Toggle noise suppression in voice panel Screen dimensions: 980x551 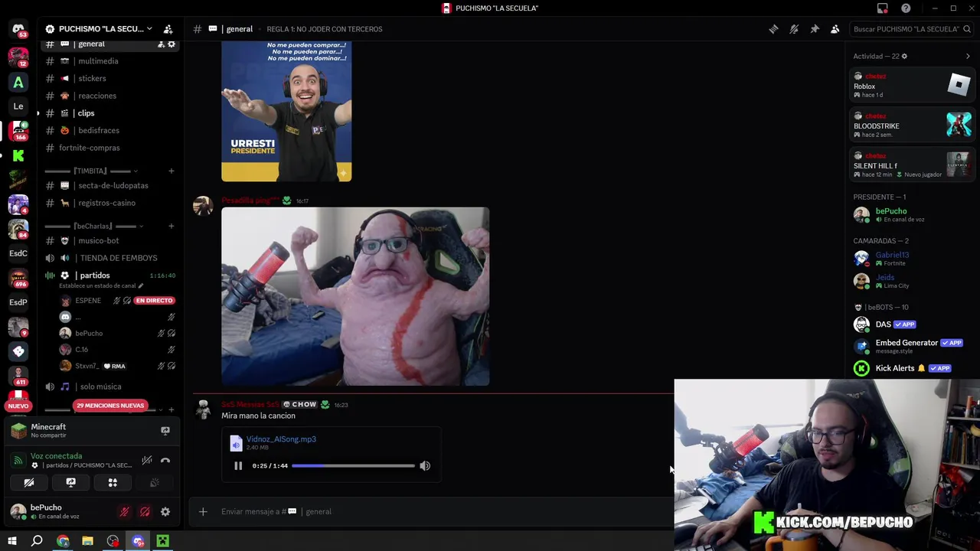(x=147, y=461)
